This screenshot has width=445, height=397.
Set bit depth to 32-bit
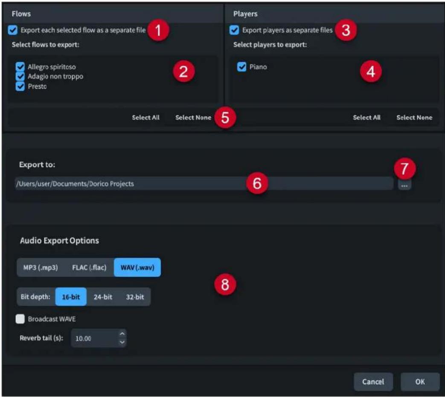pyautogui.click(x=135, y=297)
